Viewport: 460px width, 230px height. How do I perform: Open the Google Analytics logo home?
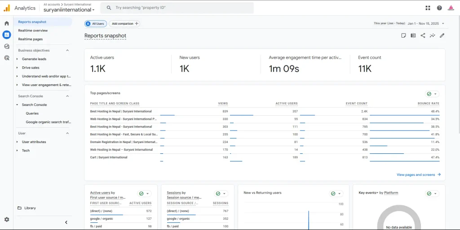pos(7,8)
